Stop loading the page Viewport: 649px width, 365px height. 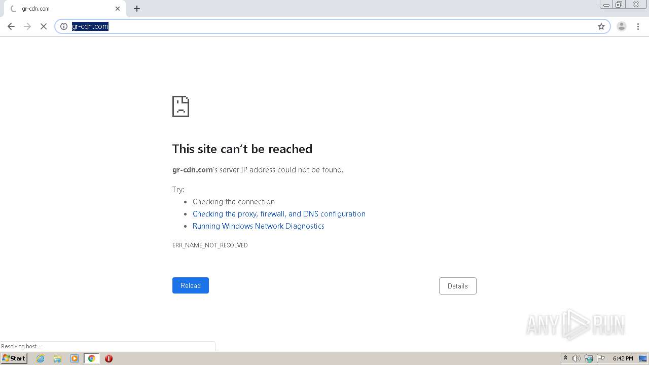44,26
